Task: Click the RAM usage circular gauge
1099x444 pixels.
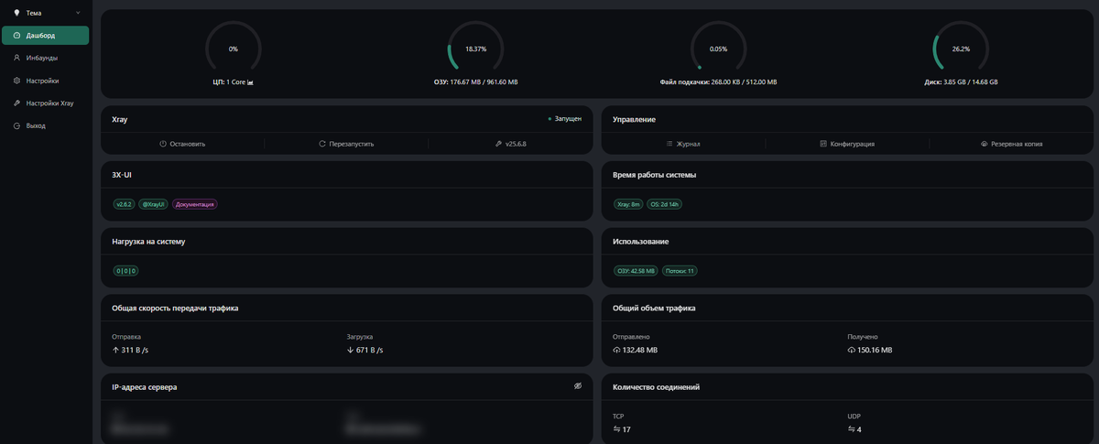Action: 475,49
